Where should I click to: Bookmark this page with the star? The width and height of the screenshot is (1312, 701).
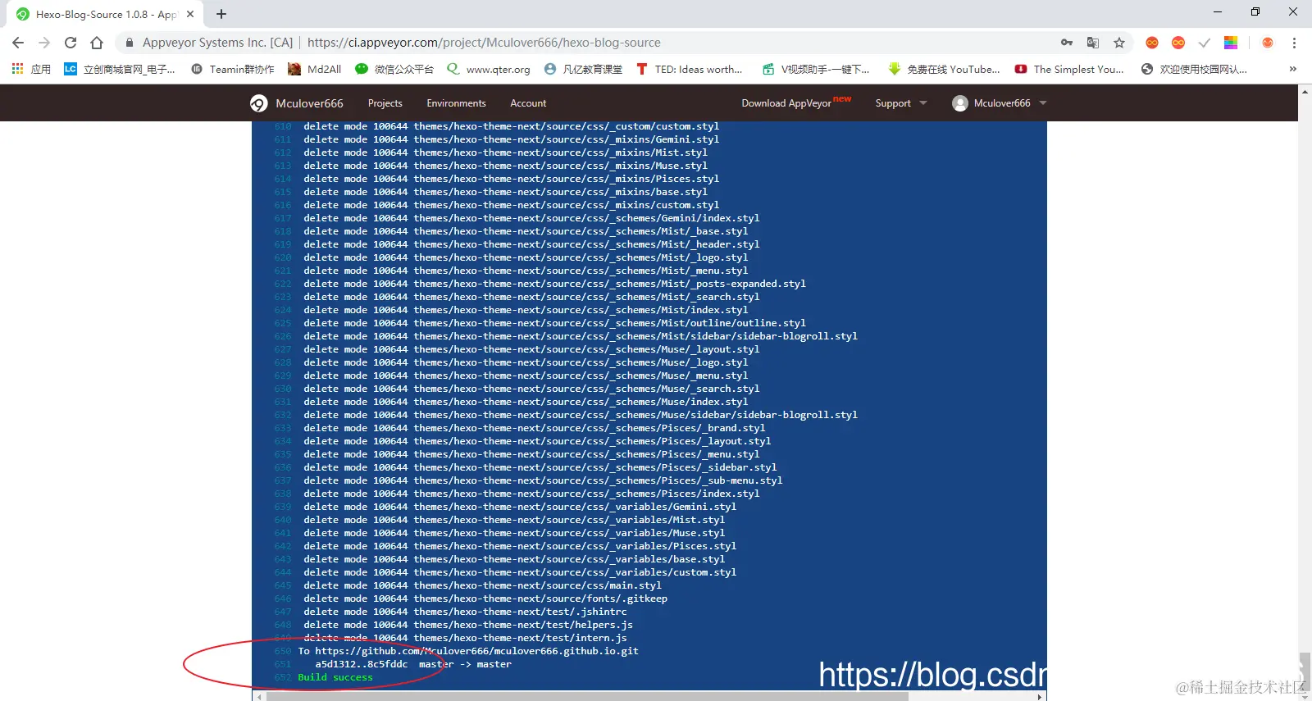[1119, 43]
